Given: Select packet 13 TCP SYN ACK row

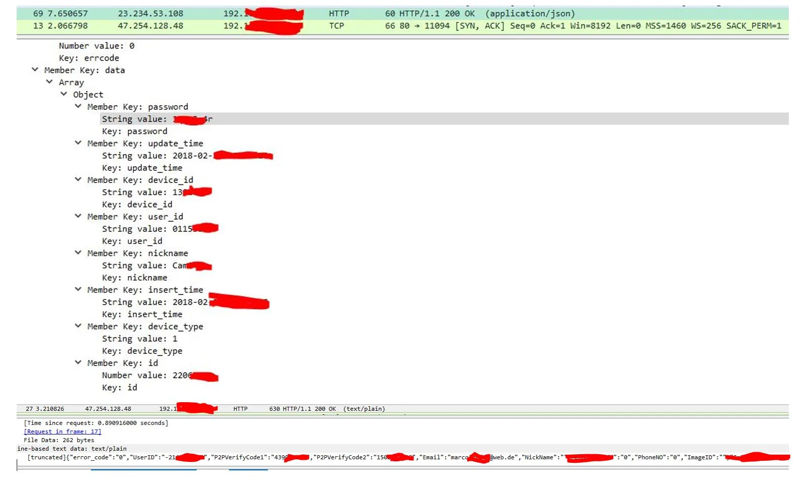Looking at the screenshot, I should tap(403, 26).
